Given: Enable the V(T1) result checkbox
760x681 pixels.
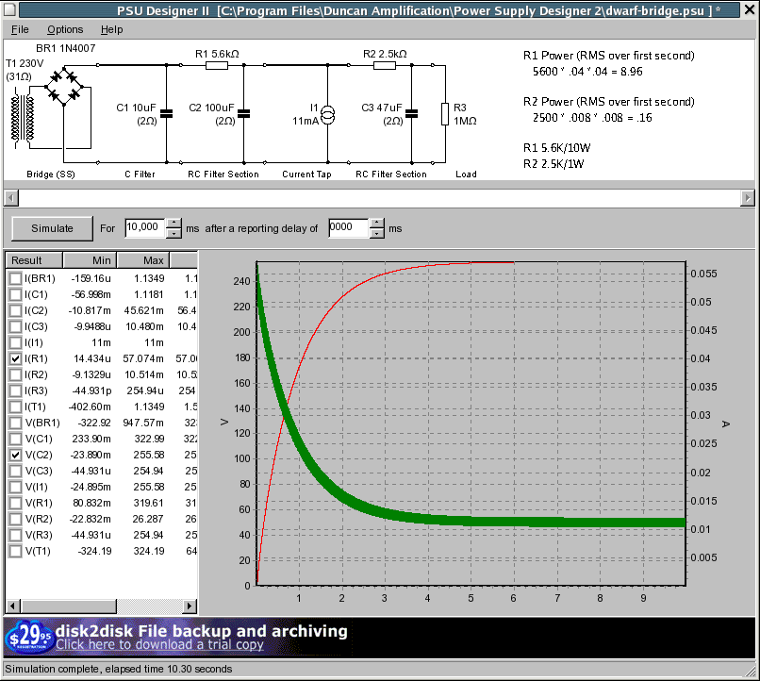Looking at the screenshot, I should tap(15, 550).
